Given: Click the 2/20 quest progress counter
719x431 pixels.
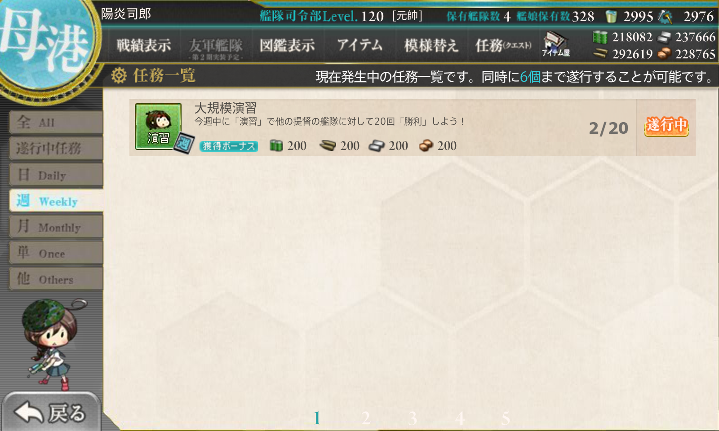Looking at the screenshot, I should coord(608,128).
